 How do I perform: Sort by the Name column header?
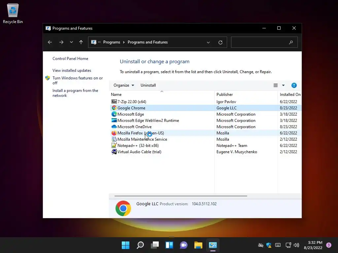[x=162, y=94]
